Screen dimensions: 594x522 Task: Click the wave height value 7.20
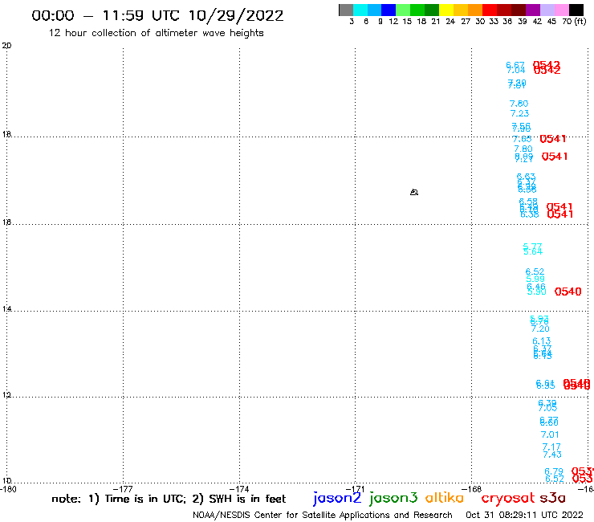[x=540, y=329]
